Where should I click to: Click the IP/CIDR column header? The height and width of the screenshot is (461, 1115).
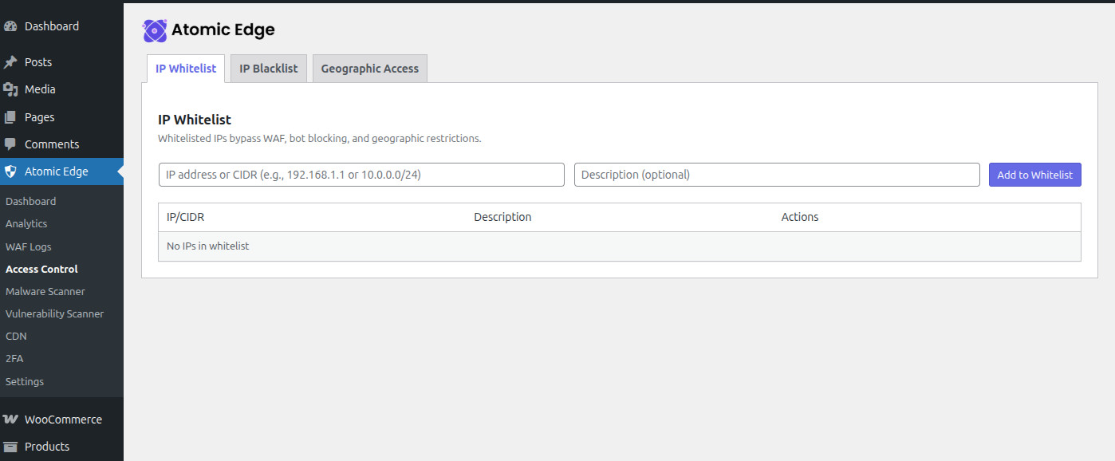[185, 217]
